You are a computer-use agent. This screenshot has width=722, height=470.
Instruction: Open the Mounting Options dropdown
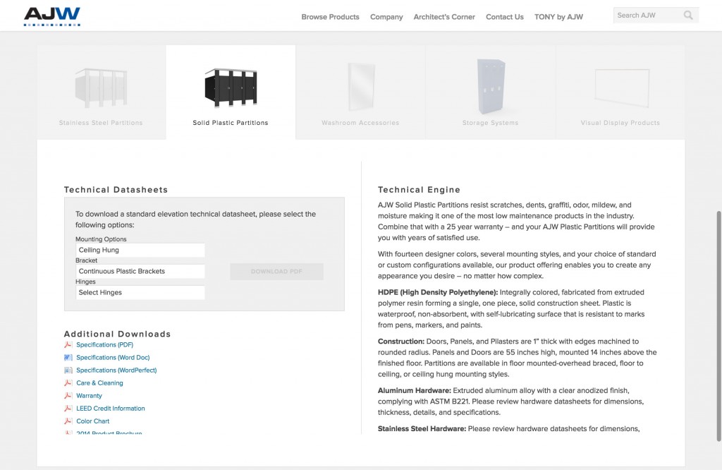[140, 250]
